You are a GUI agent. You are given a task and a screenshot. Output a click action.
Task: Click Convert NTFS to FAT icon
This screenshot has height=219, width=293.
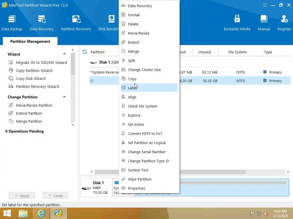coord(123,133)
